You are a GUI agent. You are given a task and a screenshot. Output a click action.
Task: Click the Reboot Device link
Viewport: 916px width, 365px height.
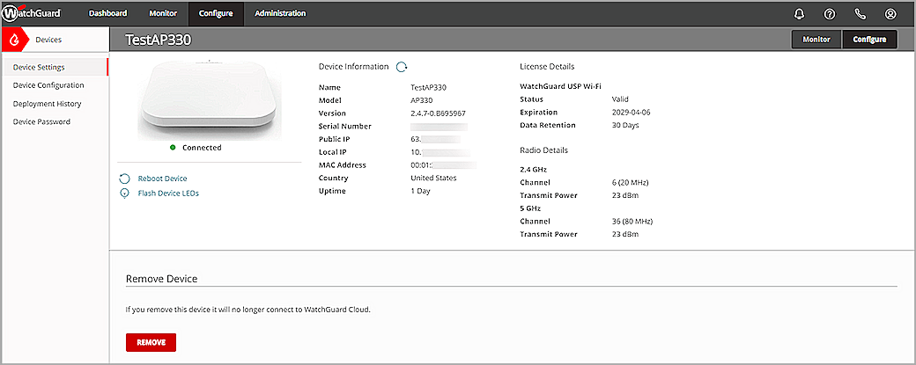click(162, 179)
